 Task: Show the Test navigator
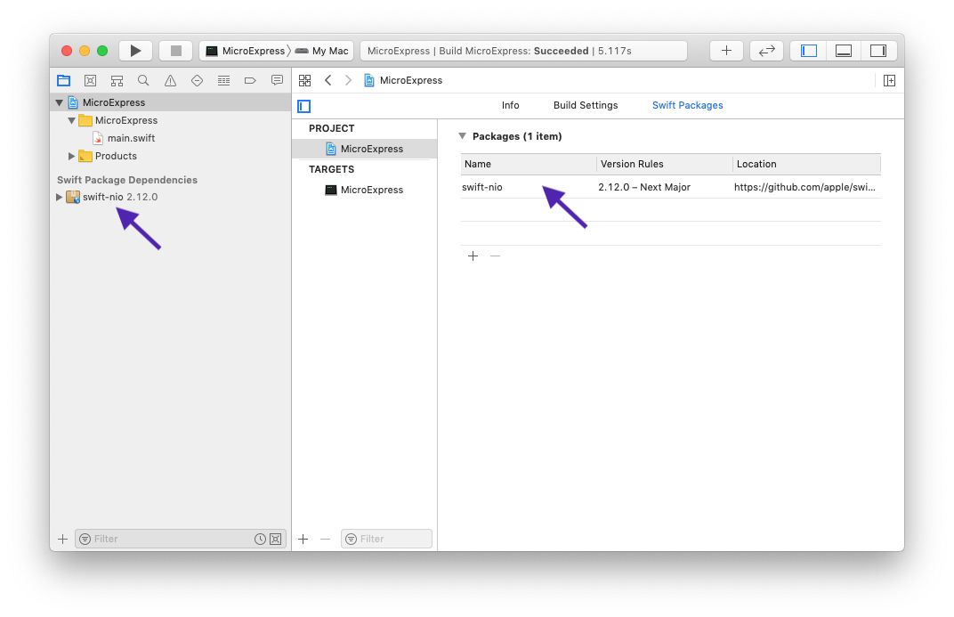click(197, 80)
